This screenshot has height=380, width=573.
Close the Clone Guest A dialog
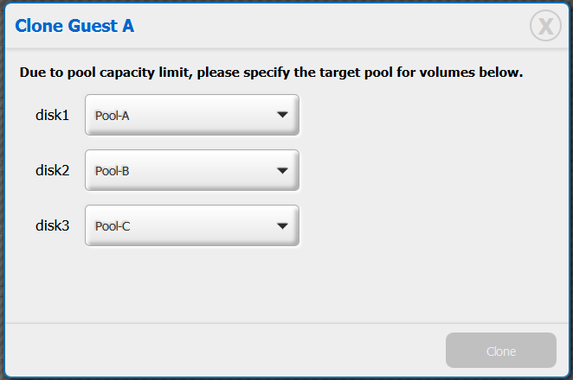[545, 27]
